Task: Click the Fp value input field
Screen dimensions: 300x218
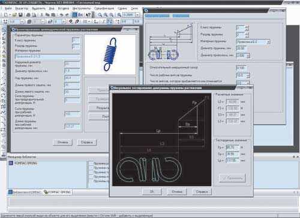Action: 233,147
